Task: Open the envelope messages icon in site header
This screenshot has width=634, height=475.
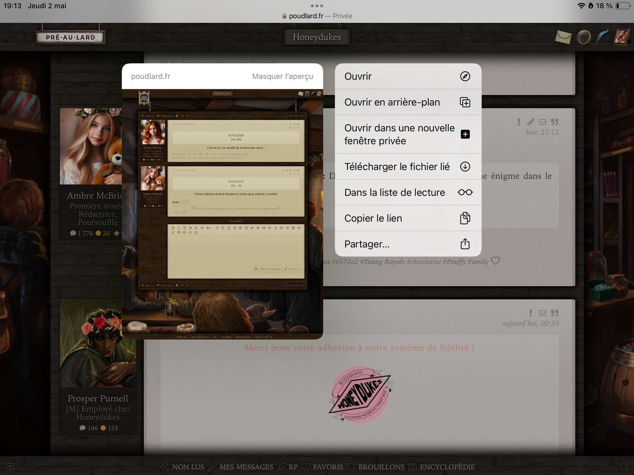Action: tap(563, 37)
